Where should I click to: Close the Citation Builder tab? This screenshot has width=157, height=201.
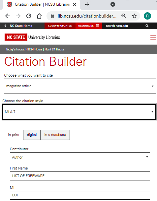[75, 5]
